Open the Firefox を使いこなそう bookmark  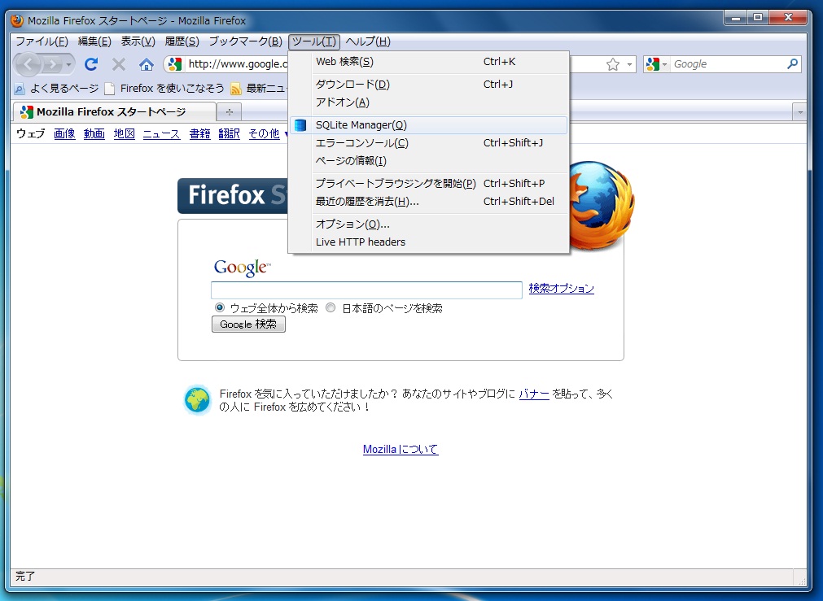tap(164, 89)
